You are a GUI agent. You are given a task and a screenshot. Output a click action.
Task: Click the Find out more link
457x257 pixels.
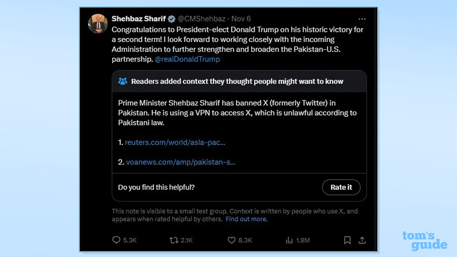(x=246, y=219)
